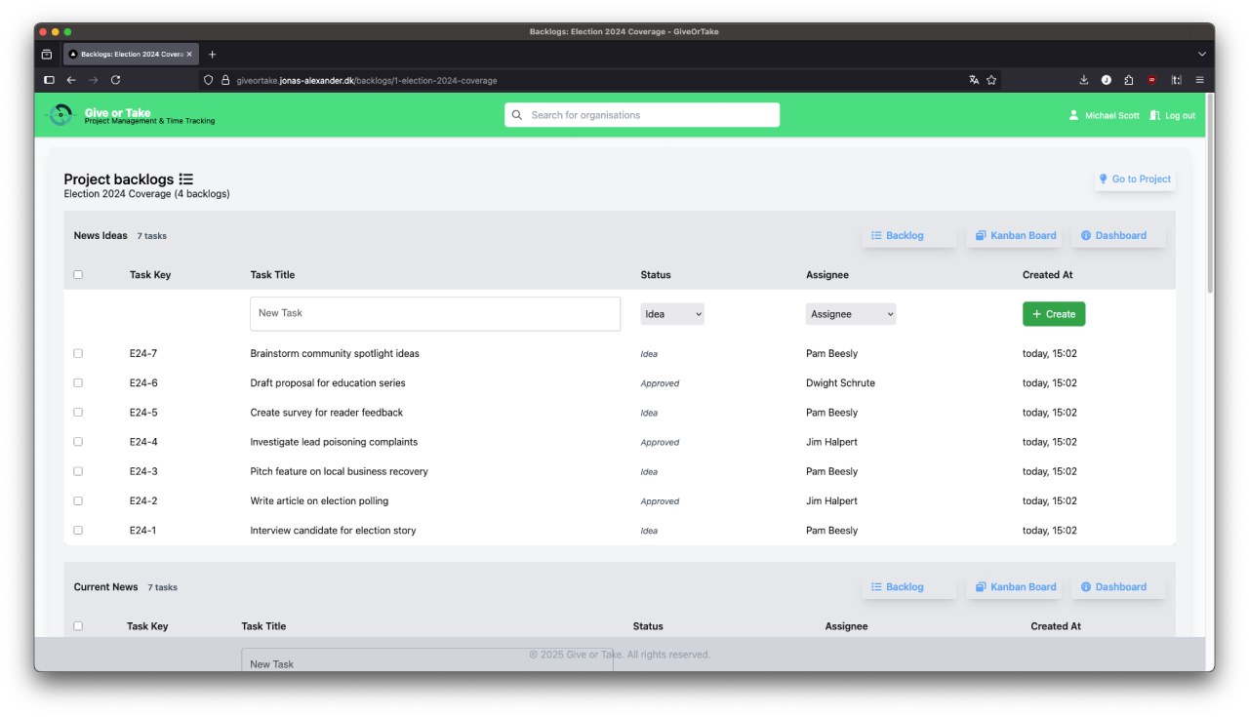This screenshot has width=1249, height=717.
Task: Toggle the select-all checkbox in News Ideas header
Action: tap(78, 275)
